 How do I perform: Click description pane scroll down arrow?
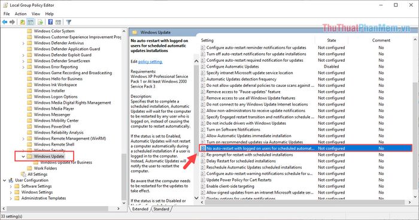(196, 198)
